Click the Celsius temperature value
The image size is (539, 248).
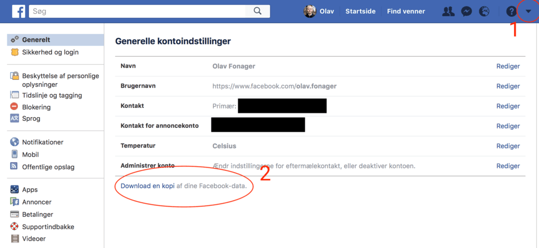pos(224,146)
